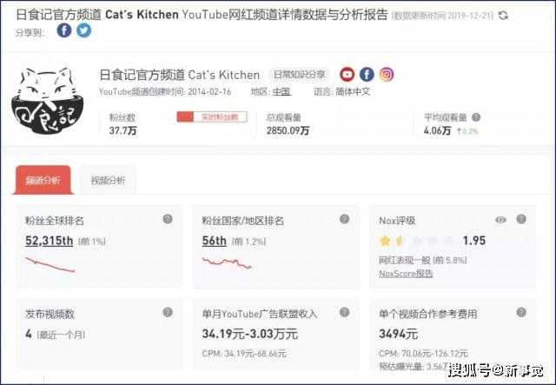Open the channel's YouTube icon link

coord(347,75)
